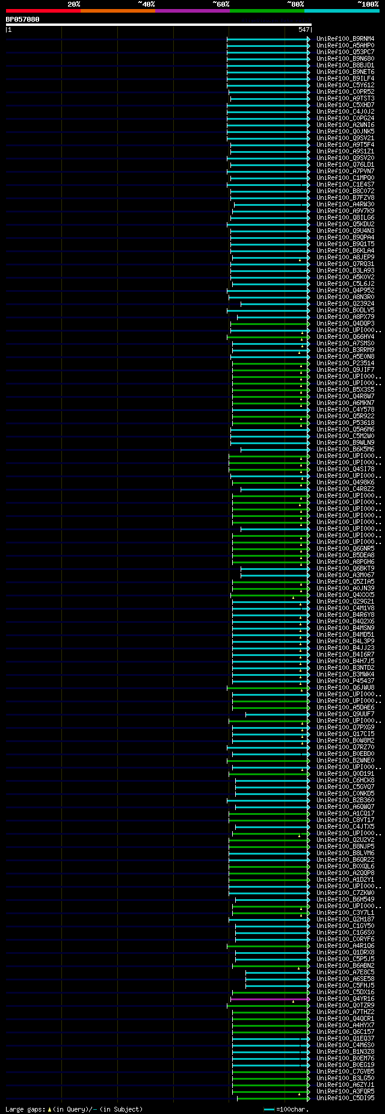Open hit UniRef100_Q6BKT9
The width and height of the screenshot is (385, 1114).
pyautogui.click(x=345, y=568)
